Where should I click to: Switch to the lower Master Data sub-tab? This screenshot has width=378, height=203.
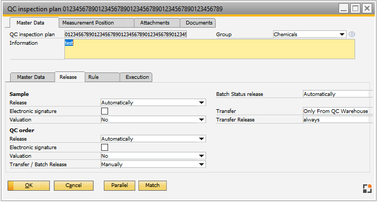tap(32, 77)
